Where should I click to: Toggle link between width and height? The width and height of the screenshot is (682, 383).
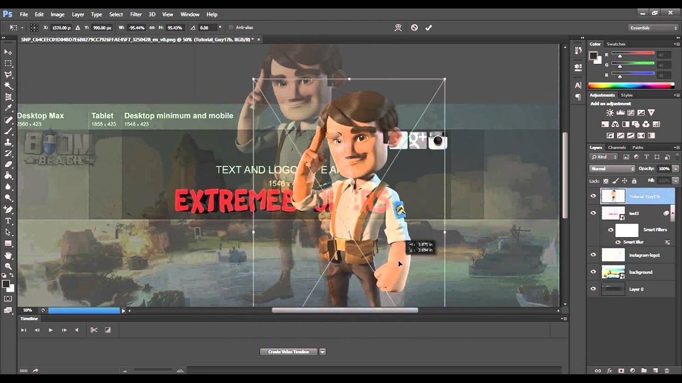(x=152, y=28)
